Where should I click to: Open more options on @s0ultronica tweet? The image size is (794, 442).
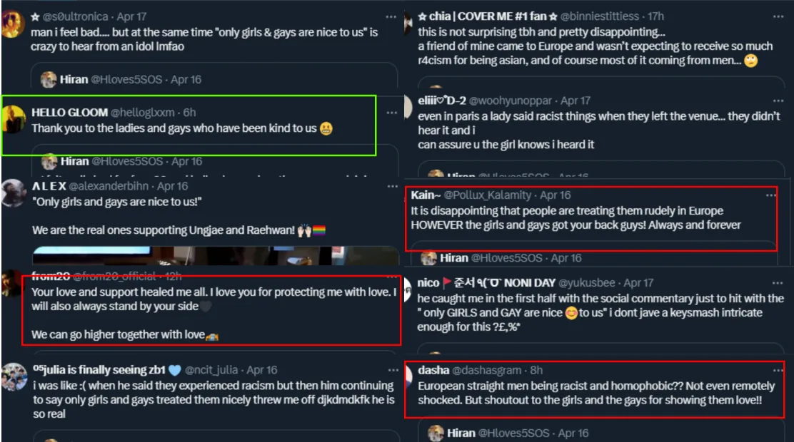[391, 16]
